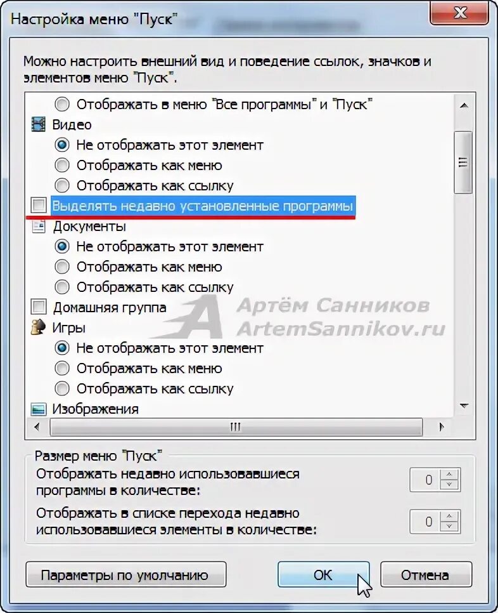The image size is (498, 613).
Task: Click the 'Параметры по умолчанию' button
Action: click(x=125, y=575)
